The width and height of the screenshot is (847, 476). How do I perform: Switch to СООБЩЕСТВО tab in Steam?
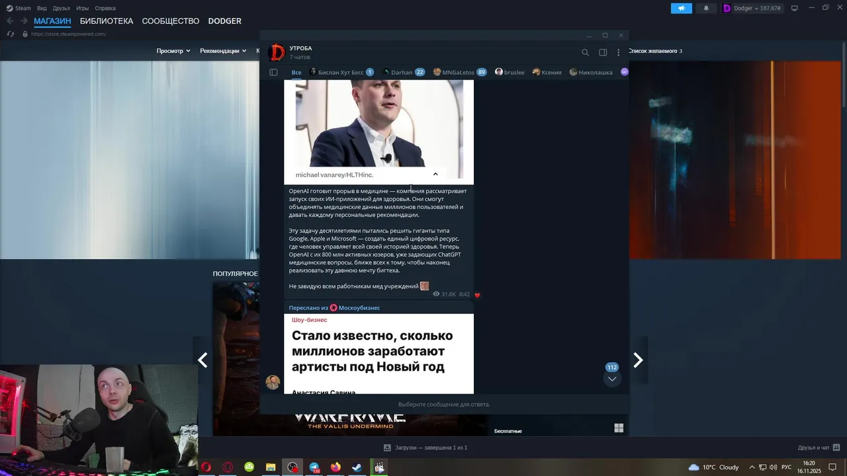[171, 21]
